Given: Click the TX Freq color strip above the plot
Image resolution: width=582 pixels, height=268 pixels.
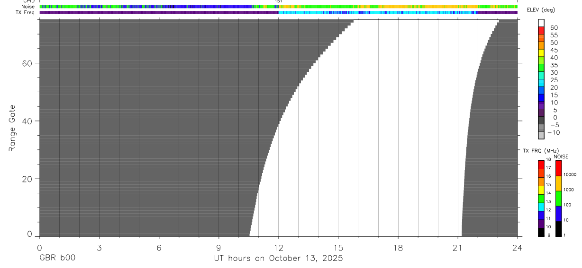Looking at the screenshot, I should (278, 12).
